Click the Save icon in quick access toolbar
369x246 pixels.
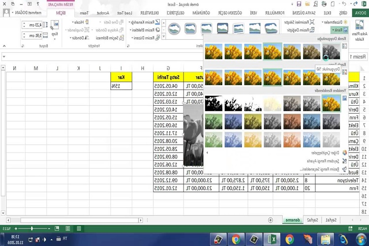click(299, 4)
